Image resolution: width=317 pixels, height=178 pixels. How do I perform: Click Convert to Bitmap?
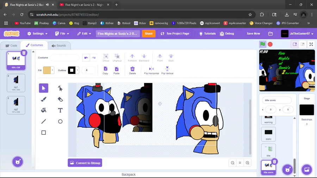click(x=85, y=163)
